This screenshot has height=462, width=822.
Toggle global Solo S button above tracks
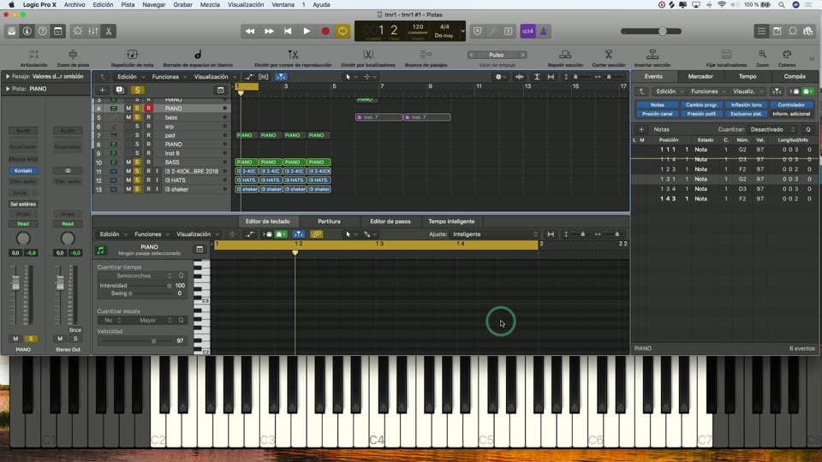[137, 90]
